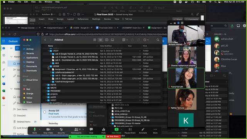Collapse the UX308 folder

48,66
